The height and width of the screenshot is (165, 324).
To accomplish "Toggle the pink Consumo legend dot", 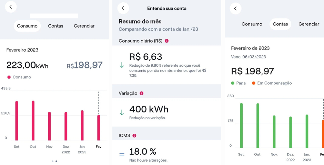I will tap(9, 77).
